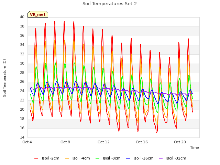Click the 18 y-axis tick label
This screenshot has height=165, width=220.
coord(22,119)
